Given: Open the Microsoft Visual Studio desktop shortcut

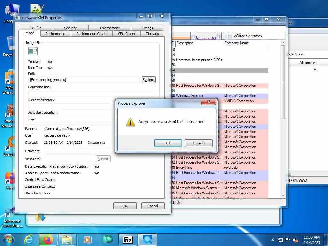Looking at the screenshot, I should tap(12, 218).
